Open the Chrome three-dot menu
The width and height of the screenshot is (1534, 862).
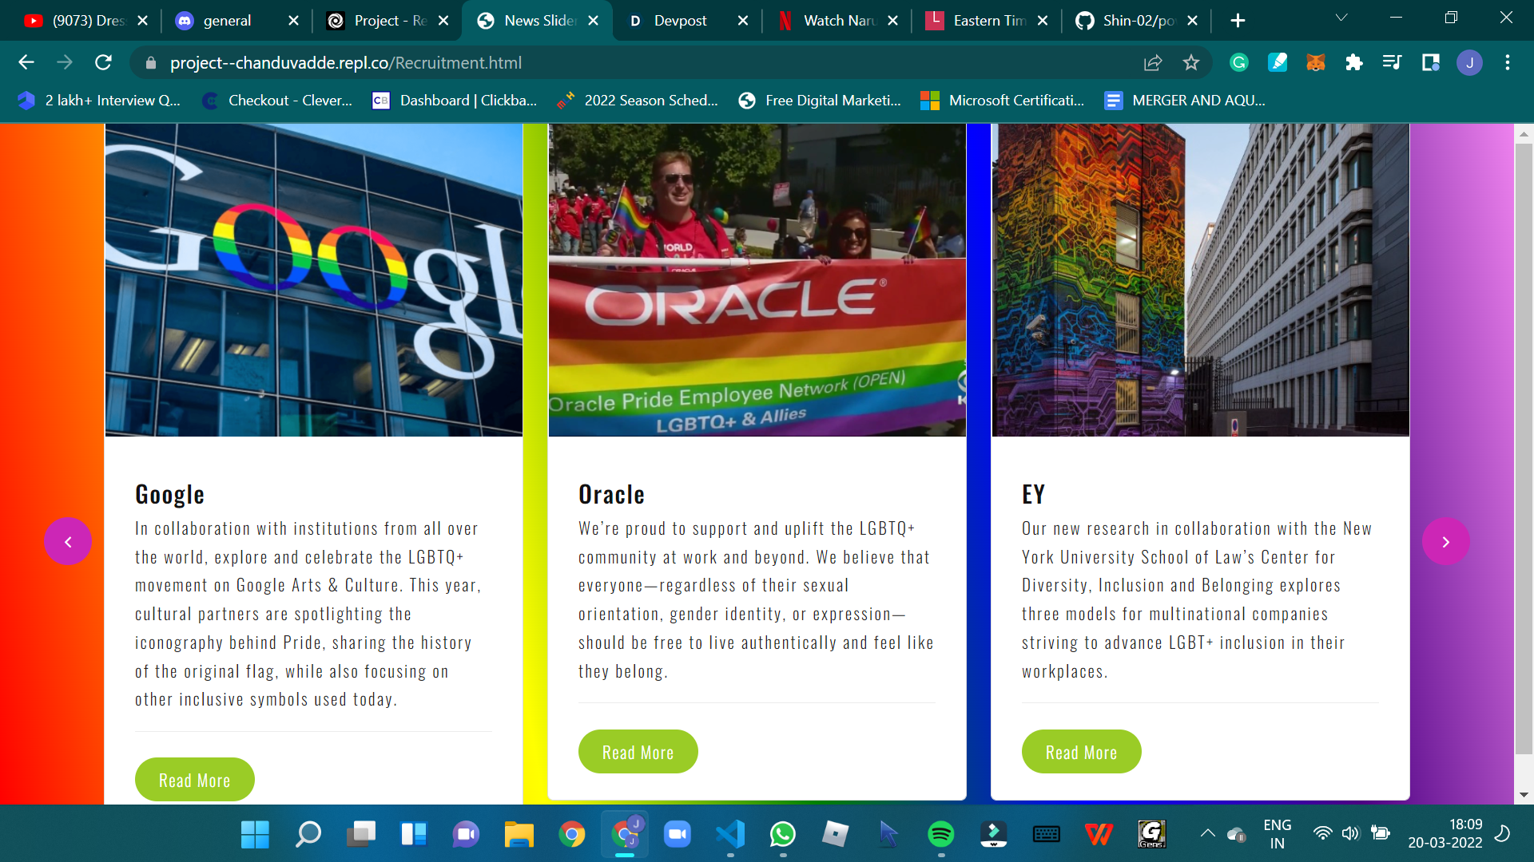(1508, 62)
